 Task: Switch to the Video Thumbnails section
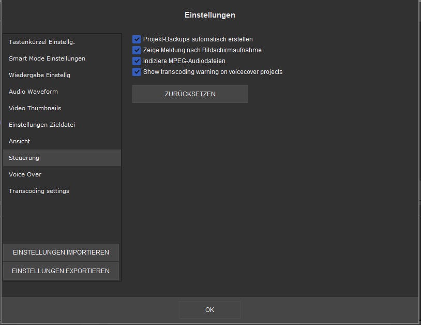coord(35,108)
